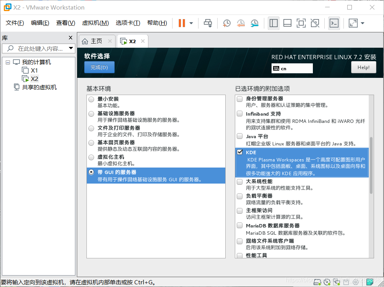Close the library panel with the X
Screen dimensions: 384x287
70,38
